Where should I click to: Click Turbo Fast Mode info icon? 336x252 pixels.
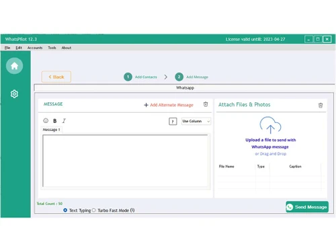[132, 210]
